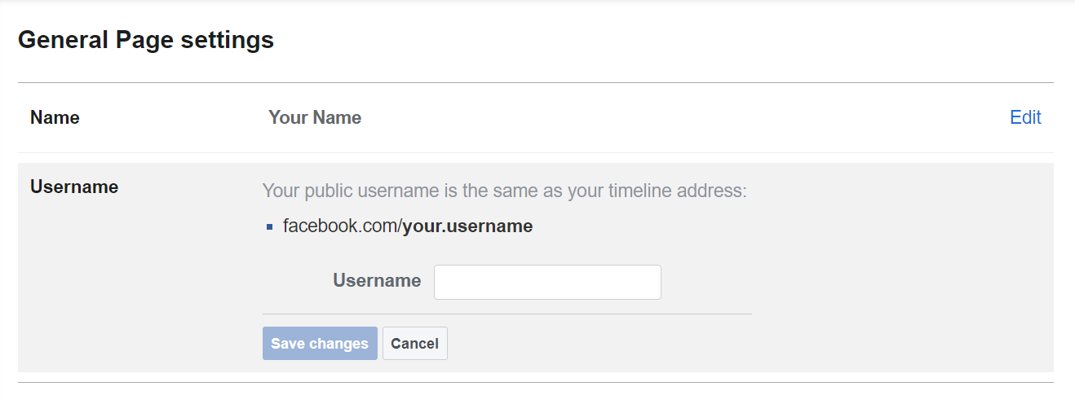Cancel the username change
This screenshot has width=1075, height=404.
click(x=414, y=344)
